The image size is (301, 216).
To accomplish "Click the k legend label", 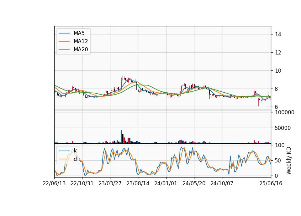I will [x=75, y=151].
